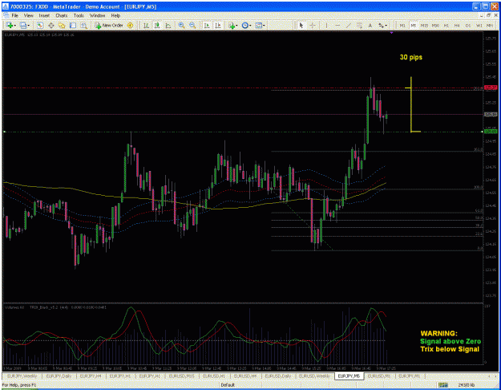This screenshot has width=501, height=390.
Task: Click the MetaTrader icon in title bar
Action: tap(6, 6)
